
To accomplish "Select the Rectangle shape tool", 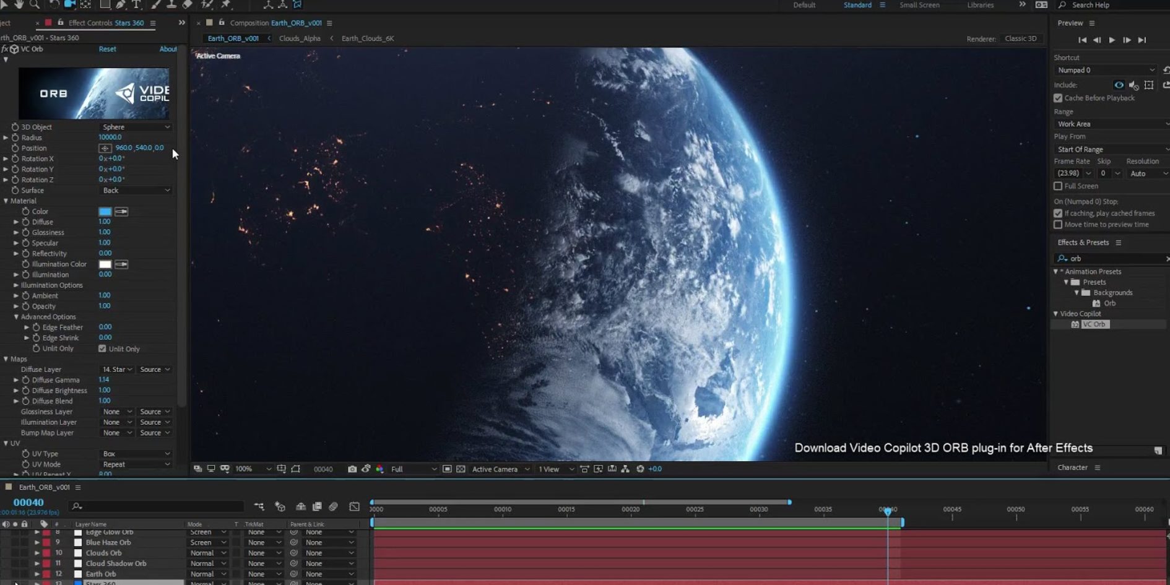I will click(105, 4).
